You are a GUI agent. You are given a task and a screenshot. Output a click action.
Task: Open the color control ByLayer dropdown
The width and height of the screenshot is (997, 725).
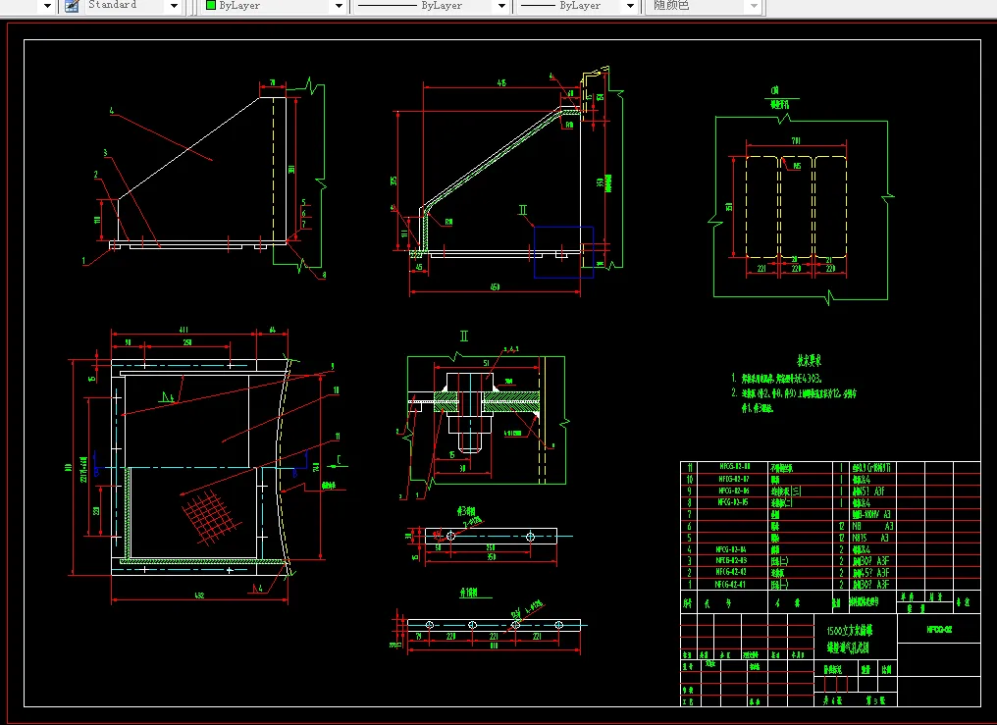[x=339, y=6]
